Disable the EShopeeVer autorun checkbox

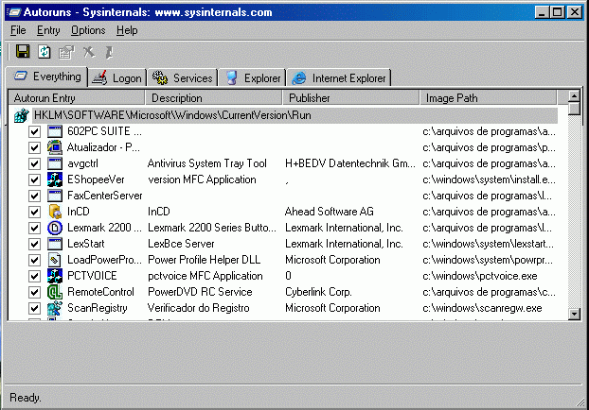pyautogui.click(x=34, y=179)
